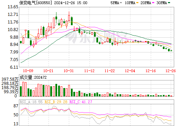Click the gray 5PMA legend color dash
The height and width of the screenshot is (126, 179).
coord(121,2)
